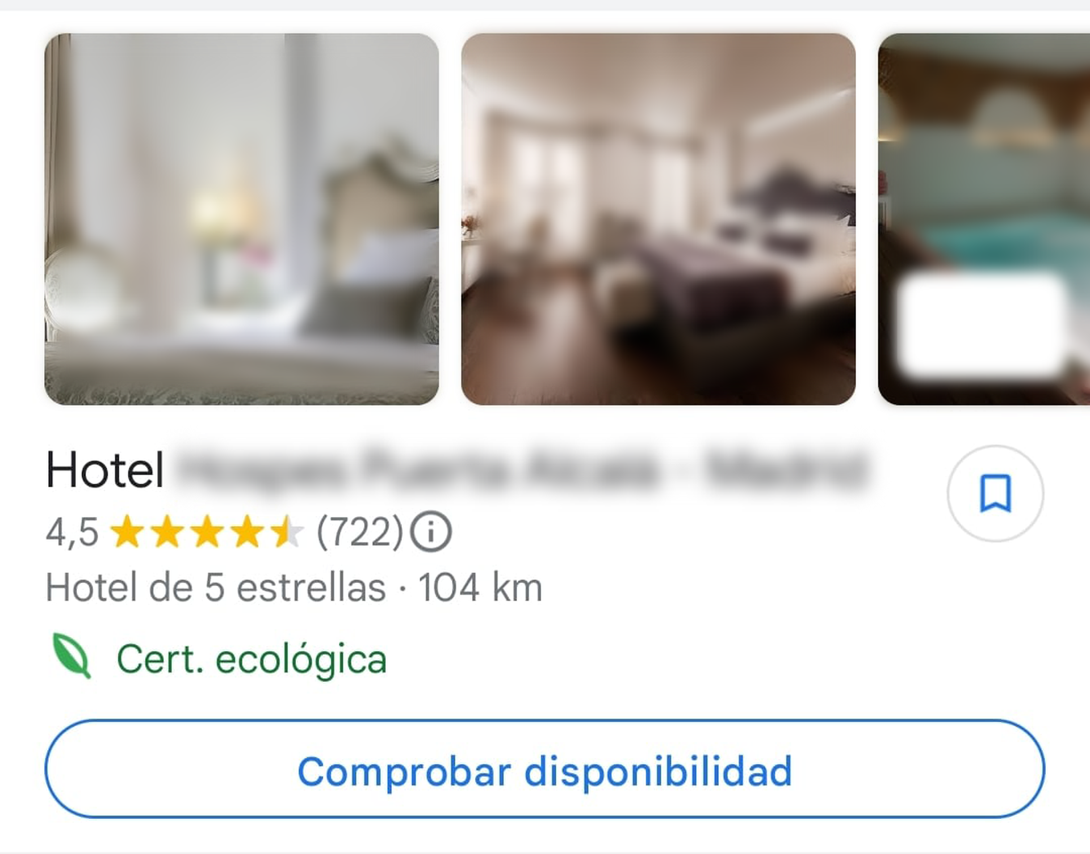Click the word Hotel in the title

(x=105, y=470)
